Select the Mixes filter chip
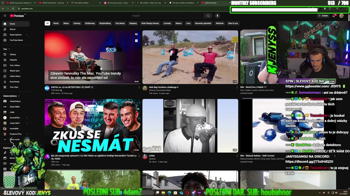350x196 pixels. pyautogui.click(x=66, y=23)
